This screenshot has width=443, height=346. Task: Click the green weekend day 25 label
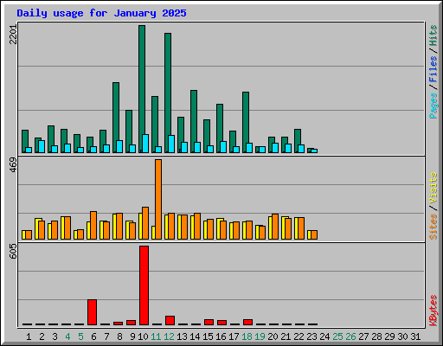tap(337, 336)
